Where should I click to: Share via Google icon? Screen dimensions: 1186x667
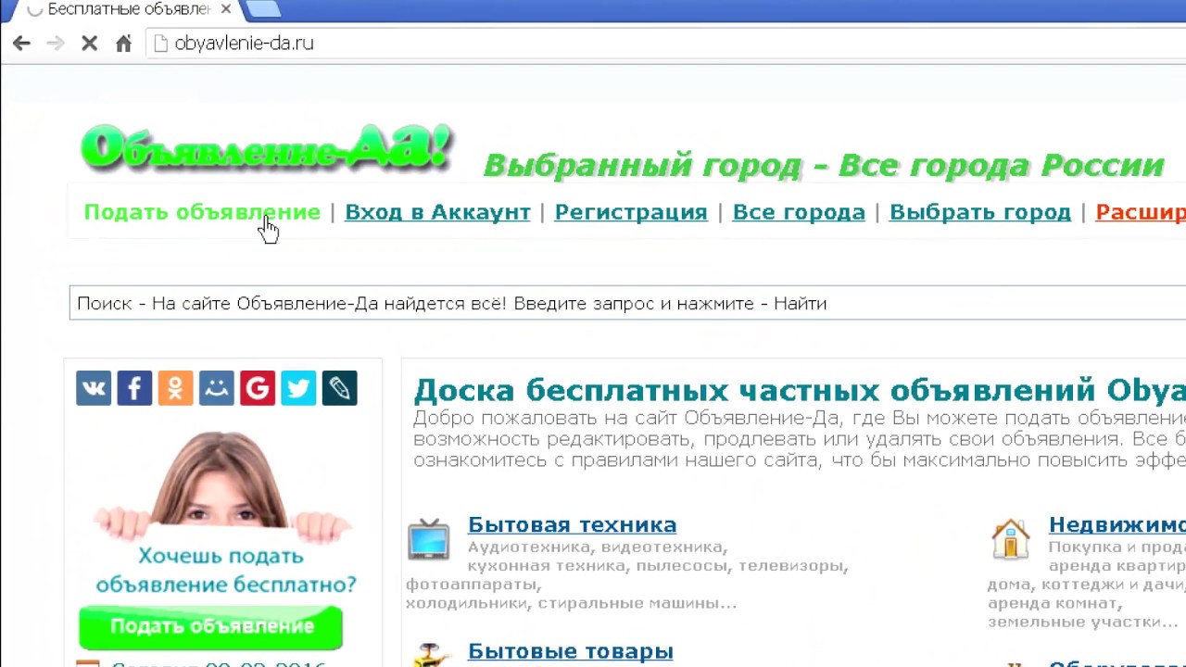coord(258,388)
